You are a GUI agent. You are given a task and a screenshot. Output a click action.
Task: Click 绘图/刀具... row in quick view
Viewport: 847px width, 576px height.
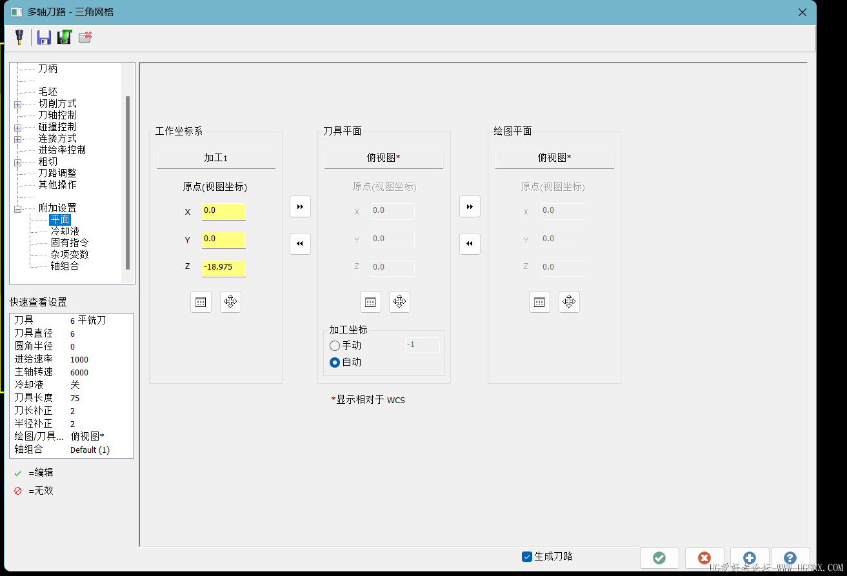(72, 437)
